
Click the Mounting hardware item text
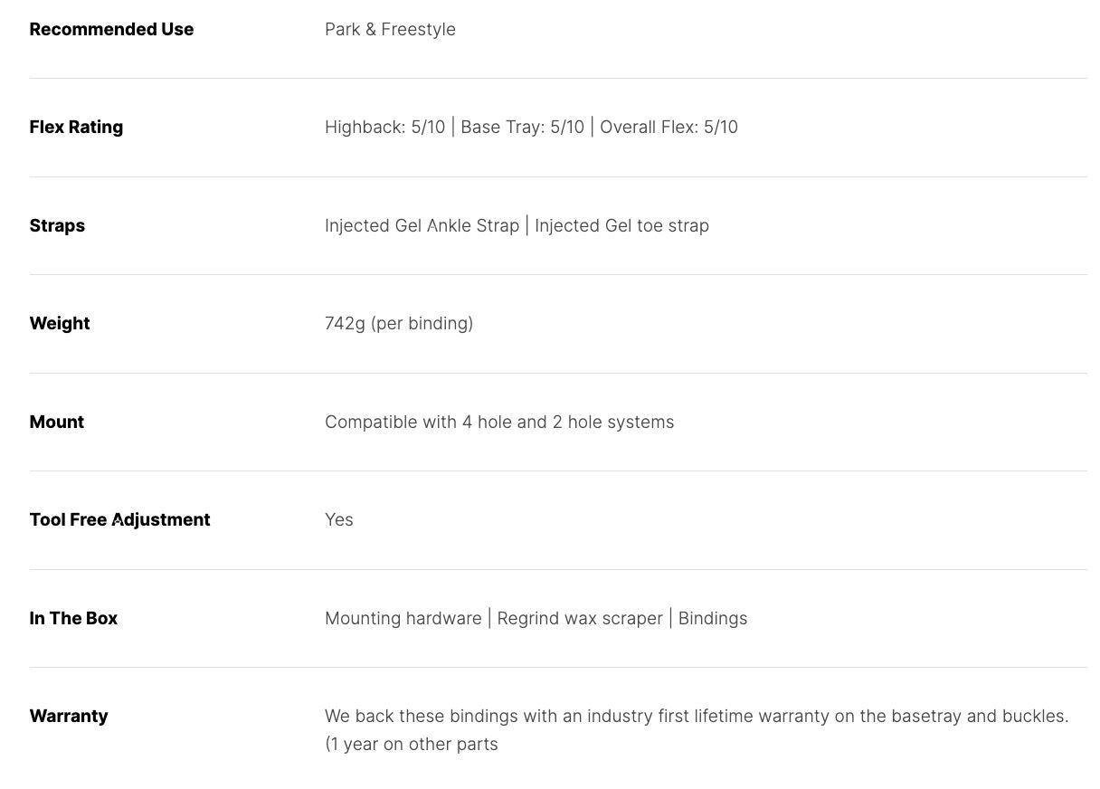point(403,618)
